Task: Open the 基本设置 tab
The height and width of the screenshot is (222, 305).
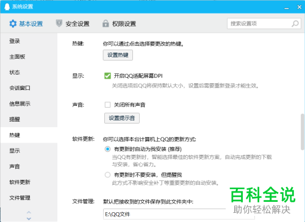Action: 26,24
